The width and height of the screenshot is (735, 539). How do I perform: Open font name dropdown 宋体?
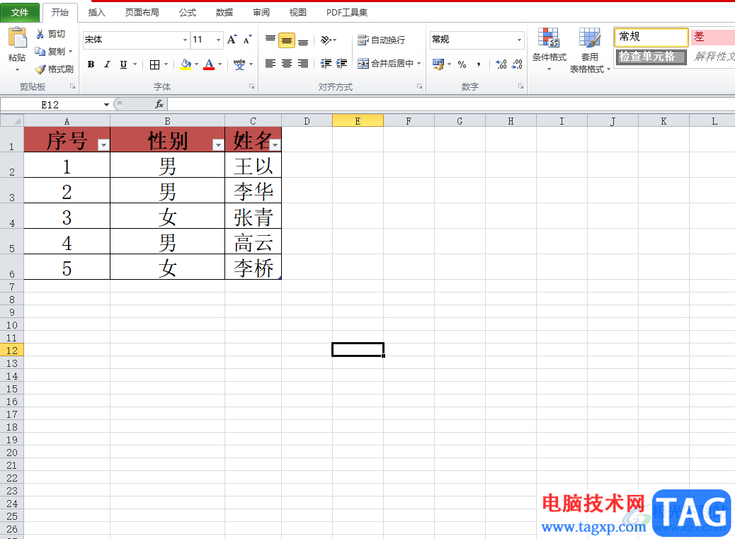click(x=185, y=40)
